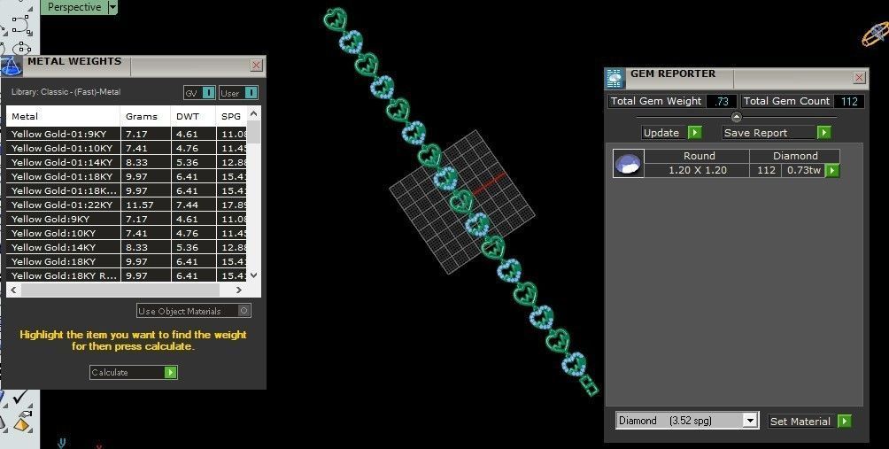
Task: Close the Gem Reporter panel
Action: [x=860, y=78]
